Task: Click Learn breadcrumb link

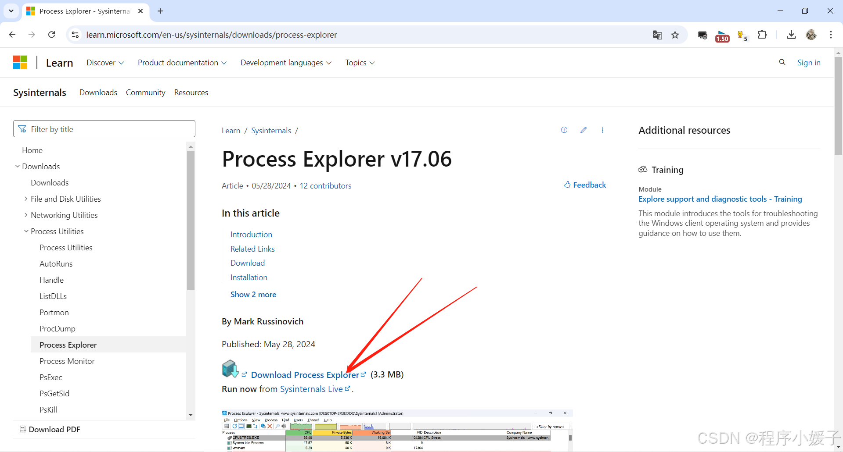Action: click(x=231, y=131)
